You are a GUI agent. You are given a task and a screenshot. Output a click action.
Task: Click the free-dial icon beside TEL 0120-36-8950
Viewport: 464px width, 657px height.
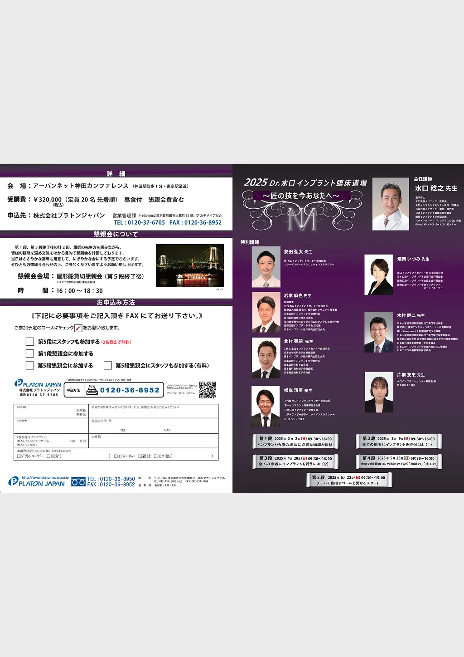pos(78,482)
